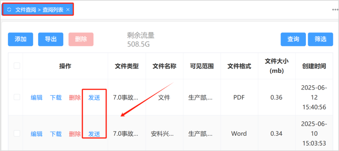
Task: Click 编辑 for the PDF file row
Action: pos(36,98)
